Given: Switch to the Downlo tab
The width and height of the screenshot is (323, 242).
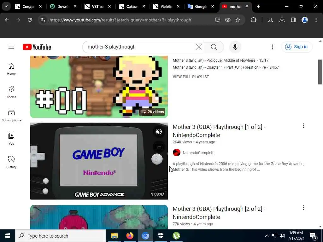Looking at the screenshot, I should [x=63, y=7].
